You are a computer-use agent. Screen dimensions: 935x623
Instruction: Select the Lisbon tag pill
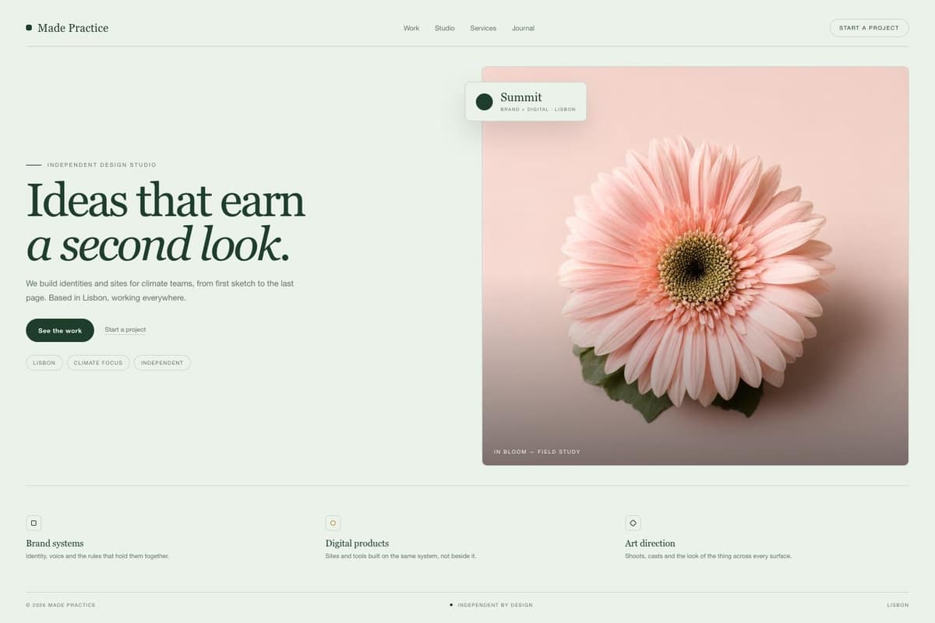click(44, 362)
